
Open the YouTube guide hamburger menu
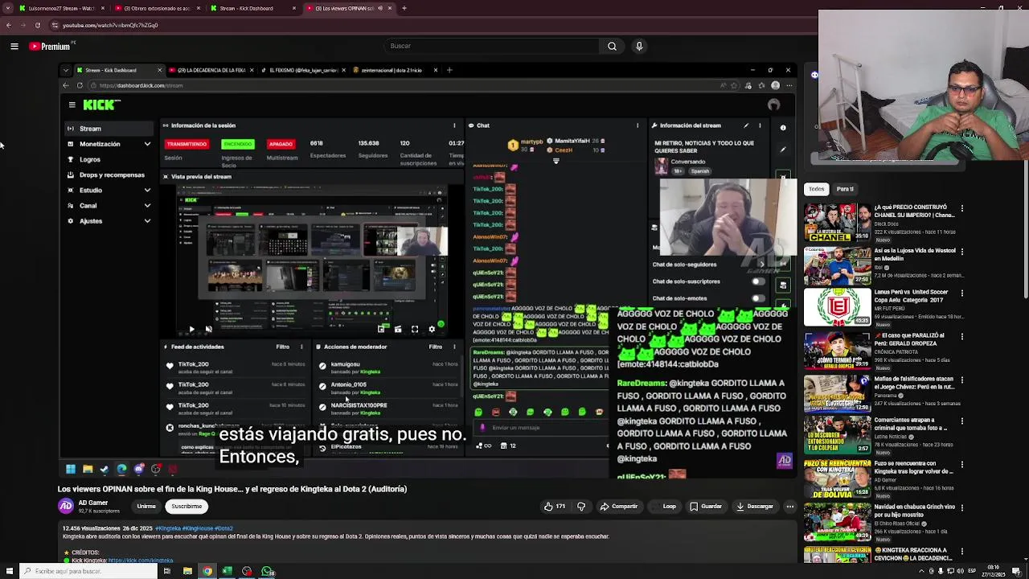[14, 47]
